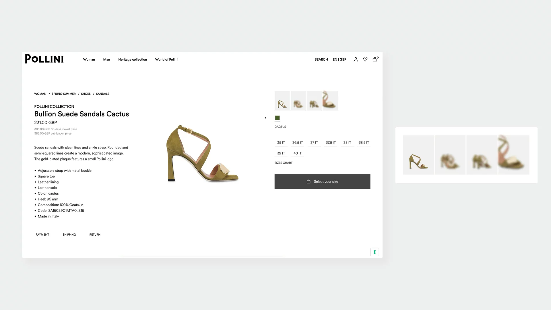Open the wishlist heart icon
The image size is (551, 310).
365,59
